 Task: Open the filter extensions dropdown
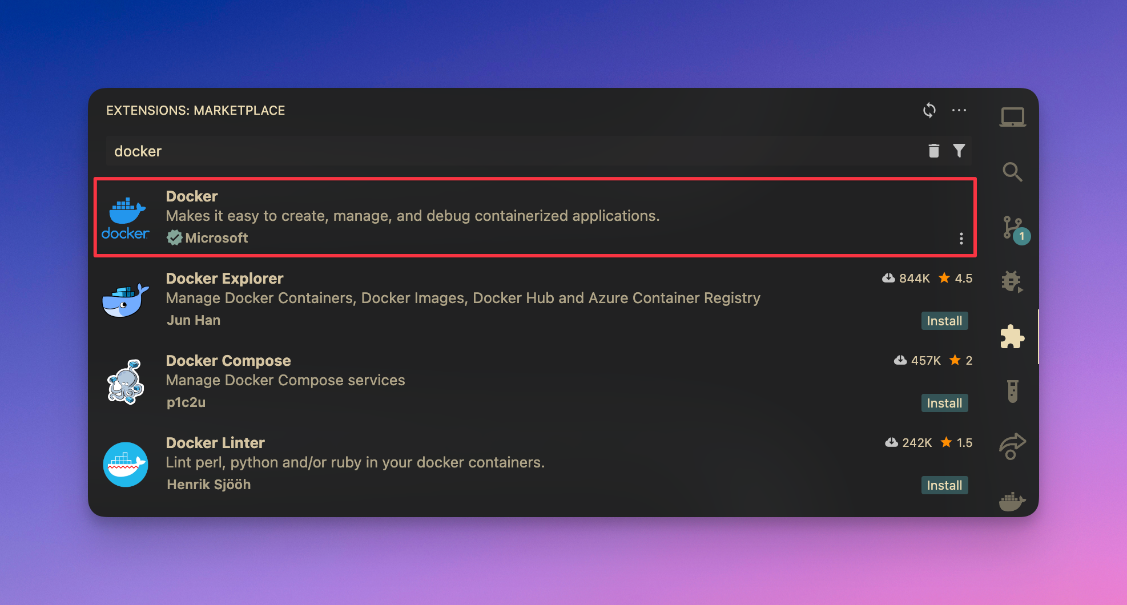[959, 151]
